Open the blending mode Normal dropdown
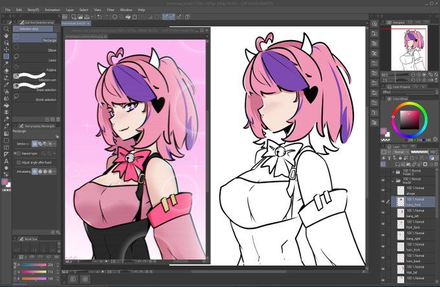The height and width of the screenshot is (287, 440). click(401, 152)
